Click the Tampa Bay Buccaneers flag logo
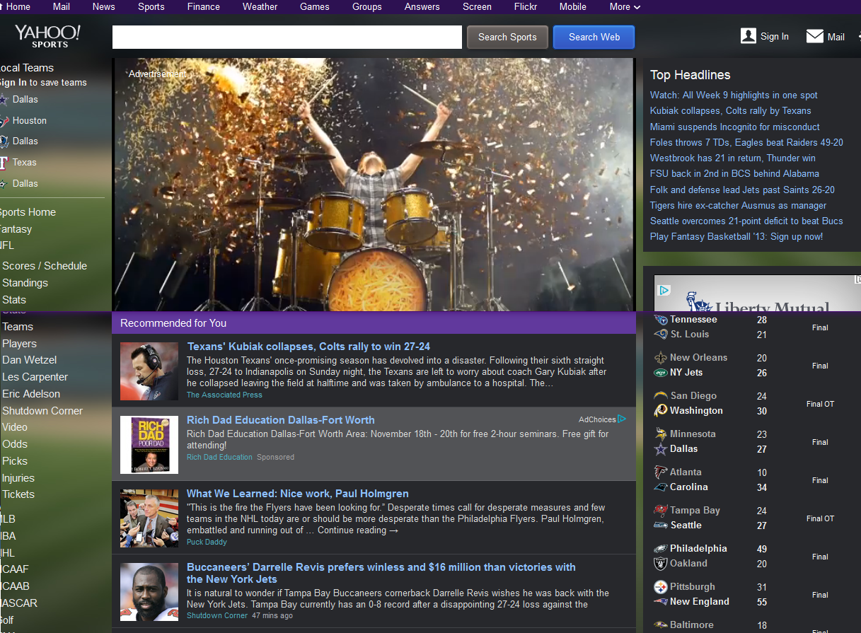This screenshot has width=861, height=633. tap(661, 511)
